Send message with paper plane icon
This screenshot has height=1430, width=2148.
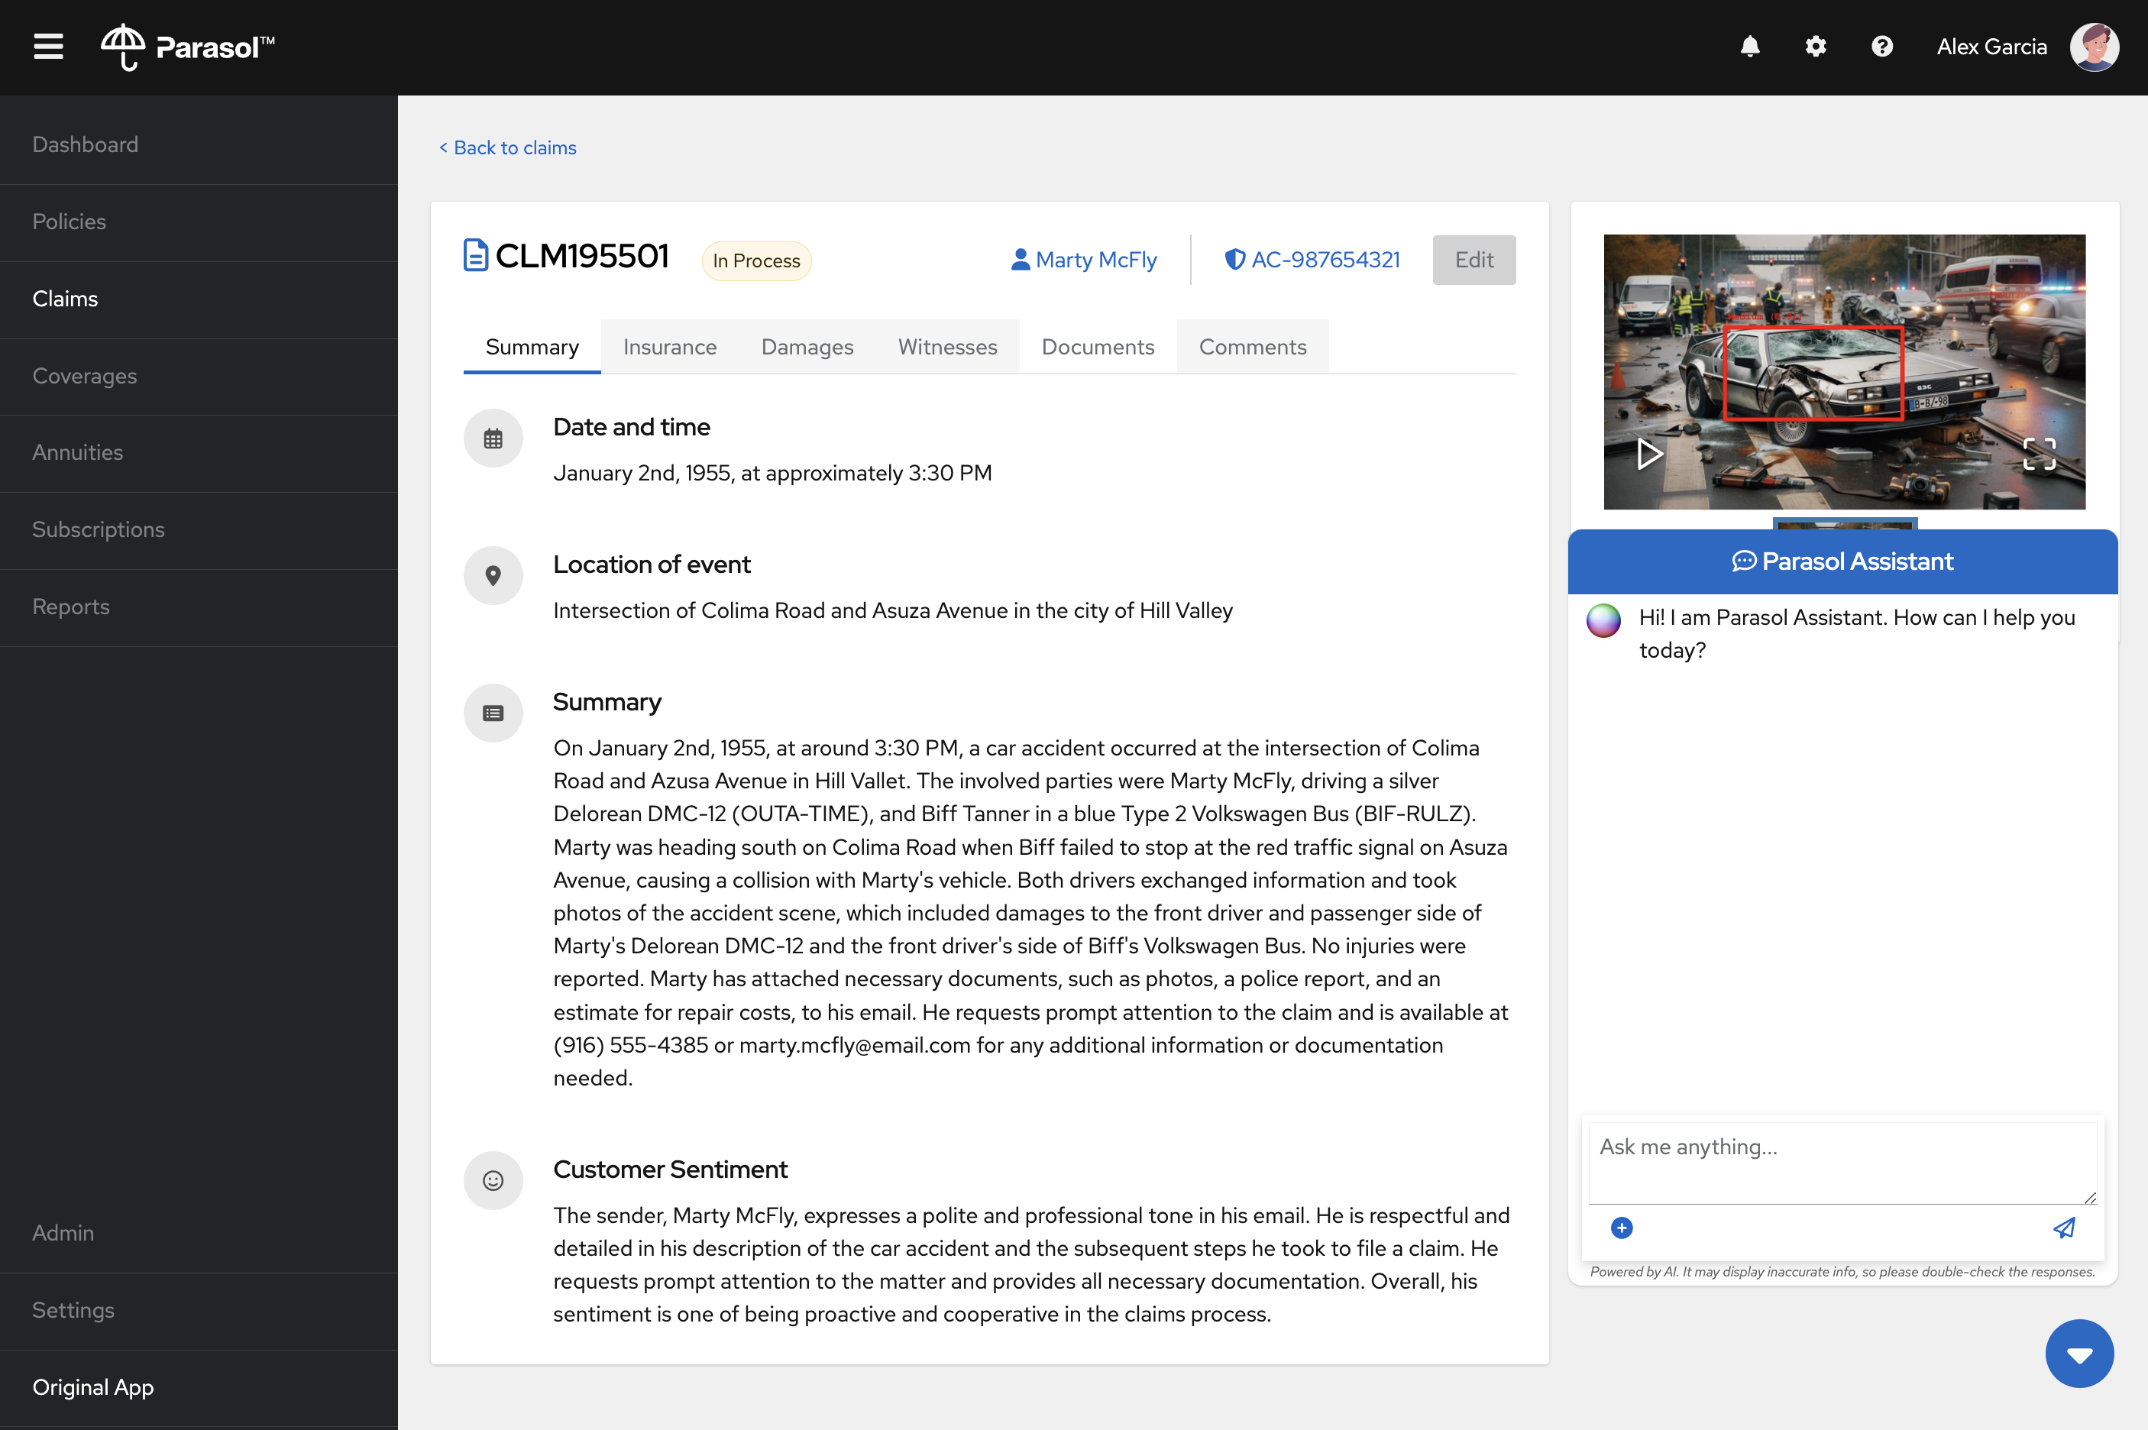pos(2064,1228)
